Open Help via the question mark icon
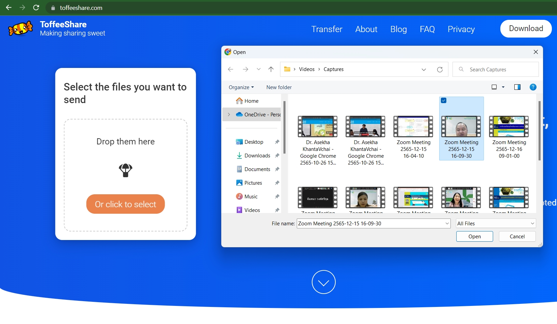 pyautogui.click(x=533, y=87)
